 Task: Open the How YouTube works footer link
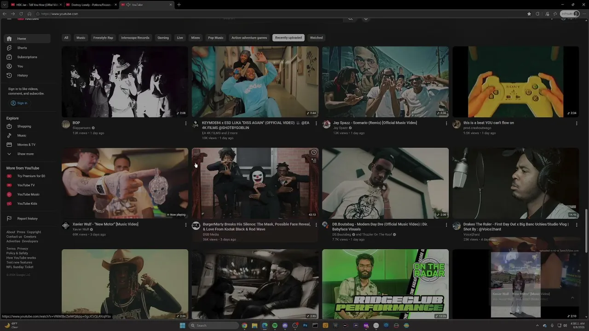click(x=21, y=258)
